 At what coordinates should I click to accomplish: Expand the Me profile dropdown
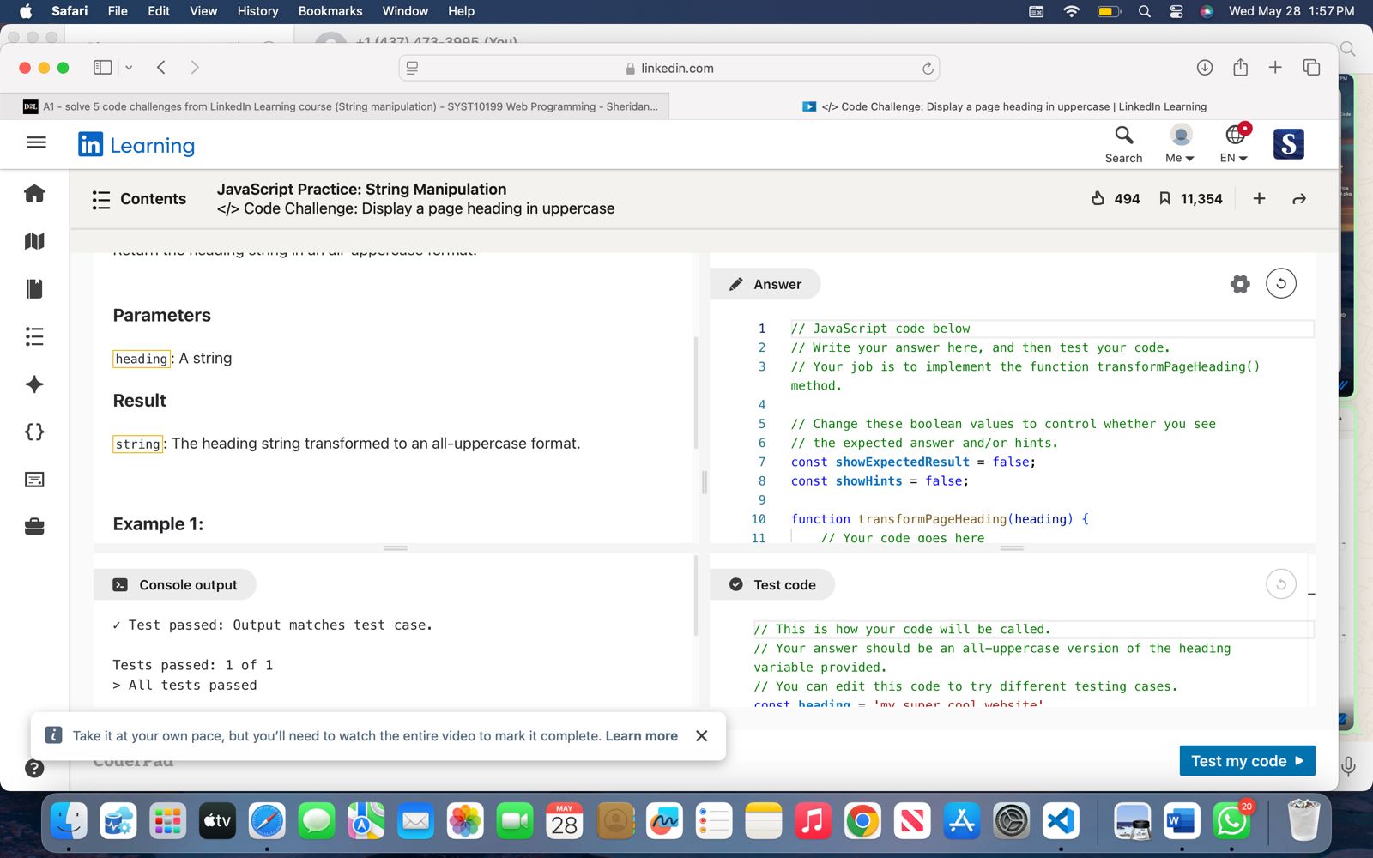1180,143
